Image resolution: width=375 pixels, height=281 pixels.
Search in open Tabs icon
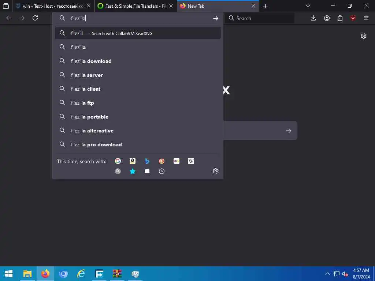(147, 171)
